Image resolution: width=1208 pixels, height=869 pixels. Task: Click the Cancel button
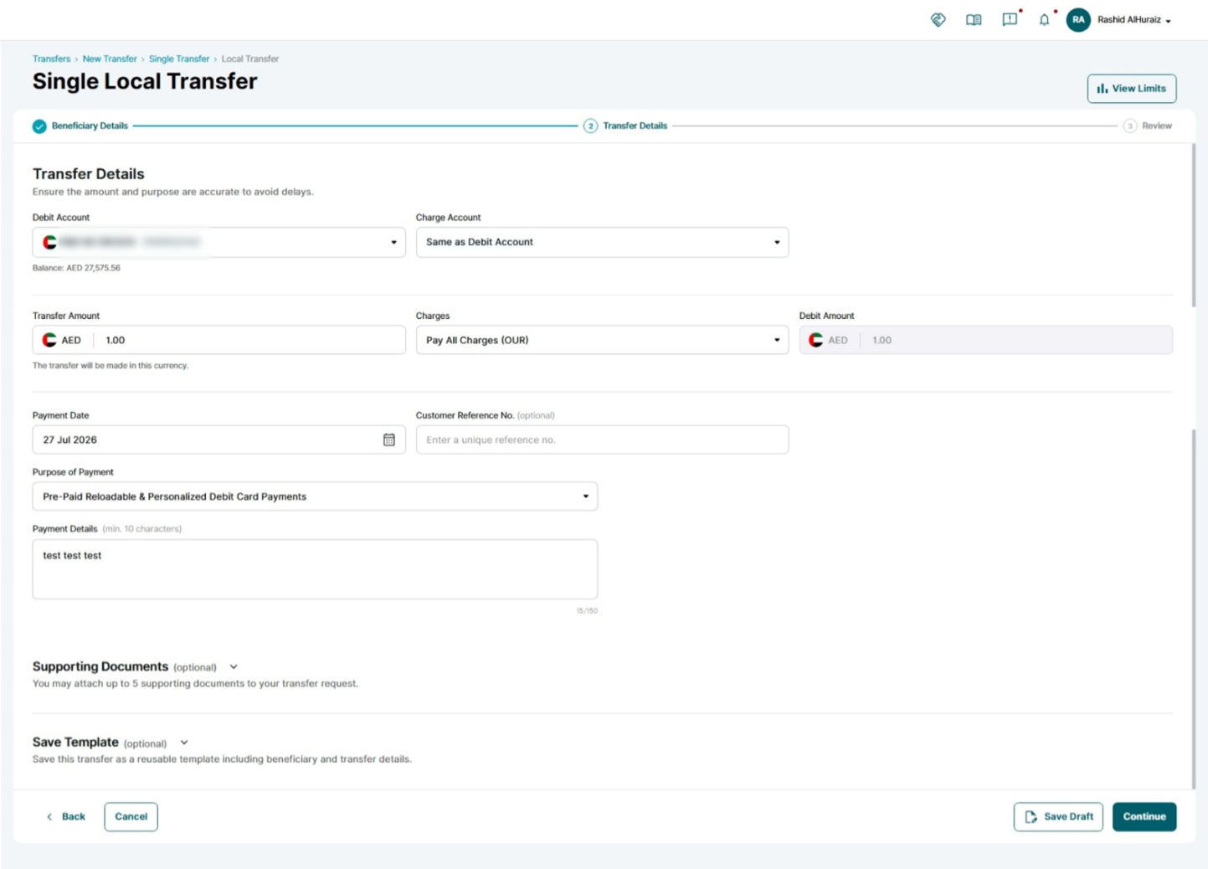131,816
